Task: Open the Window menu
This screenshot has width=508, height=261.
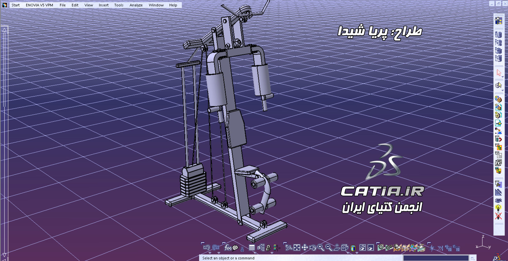Action: 156,5
